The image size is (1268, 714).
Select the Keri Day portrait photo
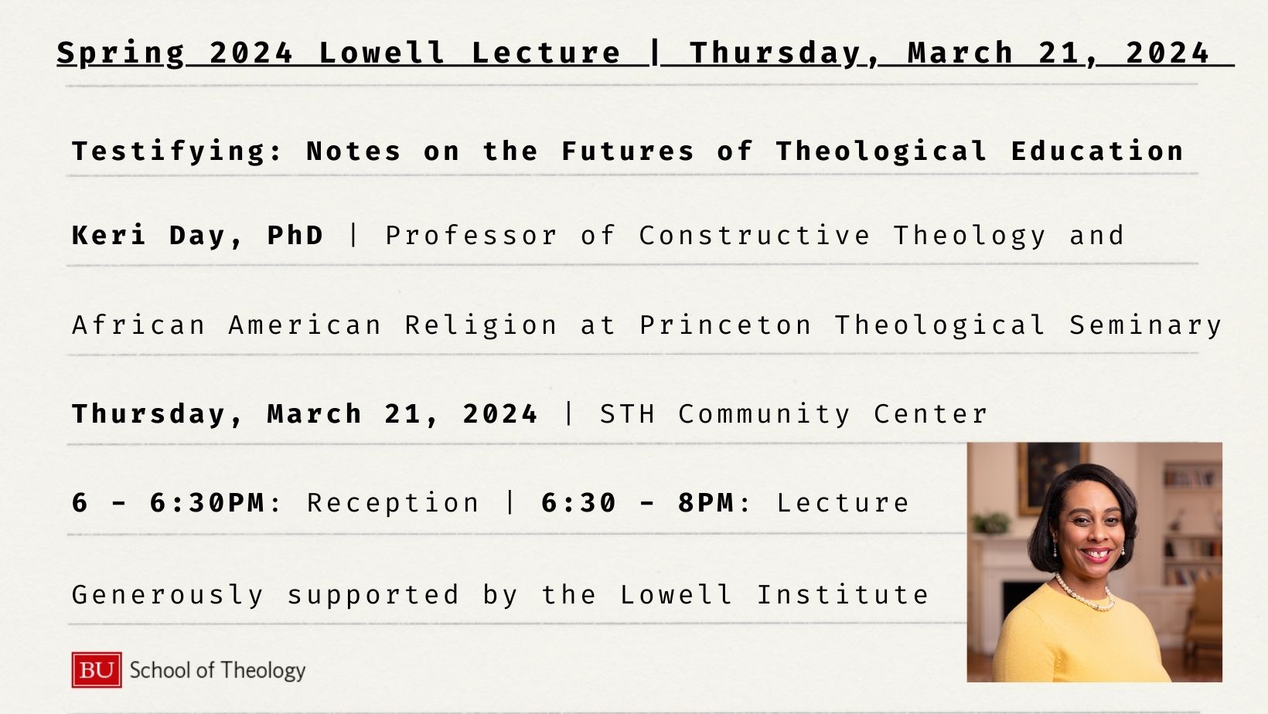point(1094,562)
